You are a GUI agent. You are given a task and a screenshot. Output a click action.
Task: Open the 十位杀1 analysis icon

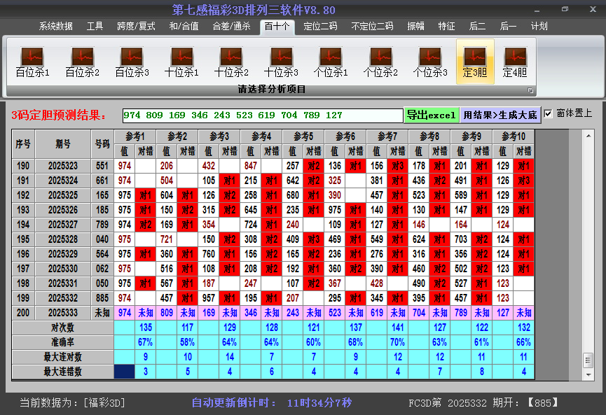pyautogui.click(x=181, y=59)
